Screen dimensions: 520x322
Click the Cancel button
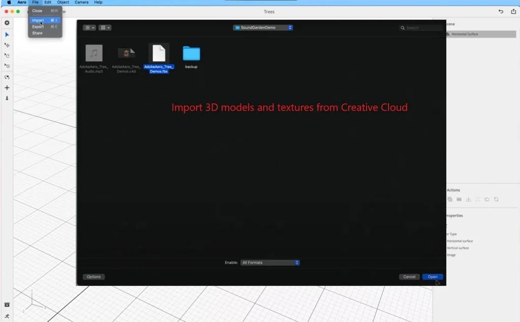click(410, 277)
